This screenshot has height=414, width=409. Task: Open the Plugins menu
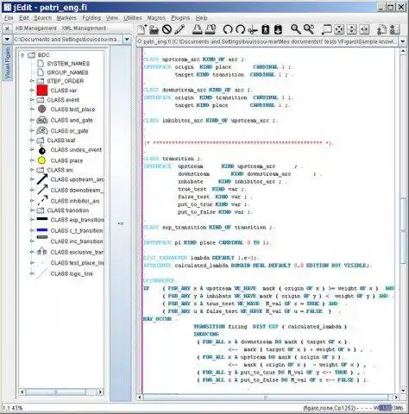coord(180,18)
